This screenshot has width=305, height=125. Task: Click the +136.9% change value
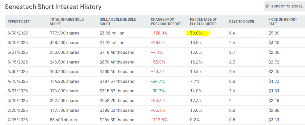[x=159, y=33]
